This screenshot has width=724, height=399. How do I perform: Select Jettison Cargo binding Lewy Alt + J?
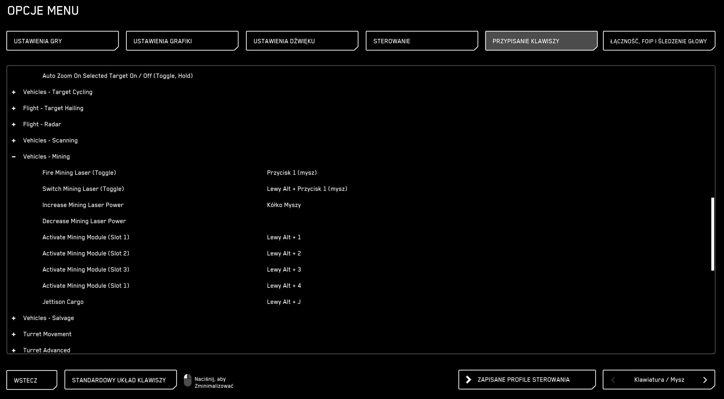[284, 302]
